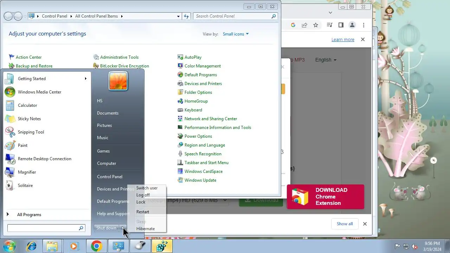
Task: Open Remote Desktop Connection
Action: (x=47, y=159)
